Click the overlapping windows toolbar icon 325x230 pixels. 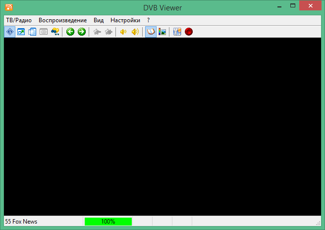[x=32, y=32]
